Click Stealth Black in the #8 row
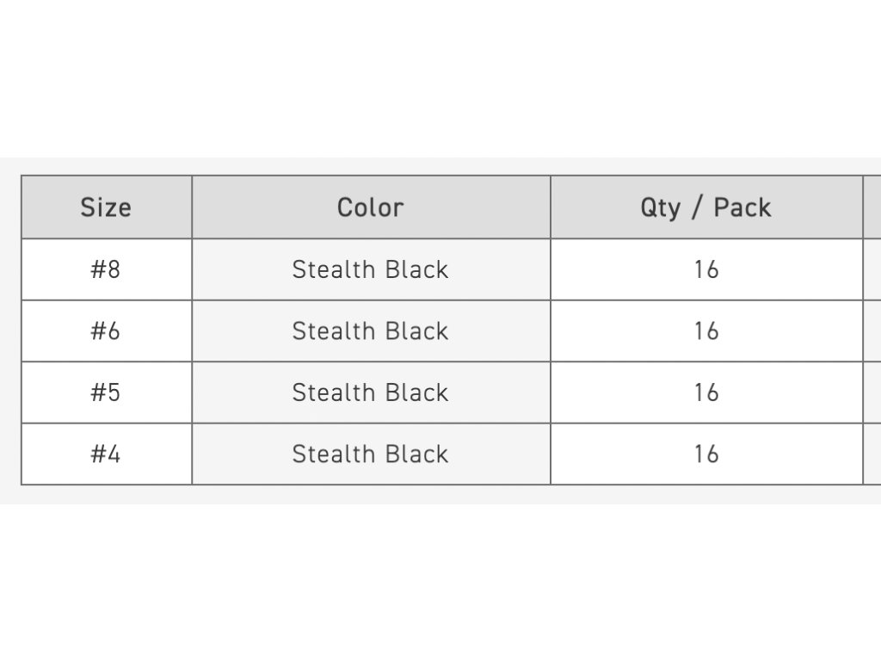The height and width of the screenshot is (661, 881). (x=370, y=269)
